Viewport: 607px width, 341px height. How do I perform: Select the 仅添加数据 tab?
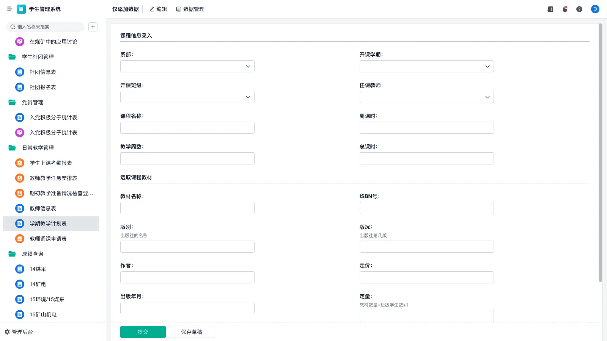click(125, 9)
